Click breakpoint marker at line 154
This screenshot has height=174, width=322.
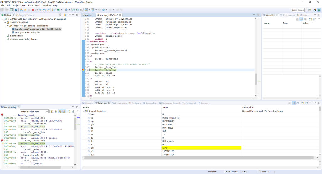click(x=83, y=70)
